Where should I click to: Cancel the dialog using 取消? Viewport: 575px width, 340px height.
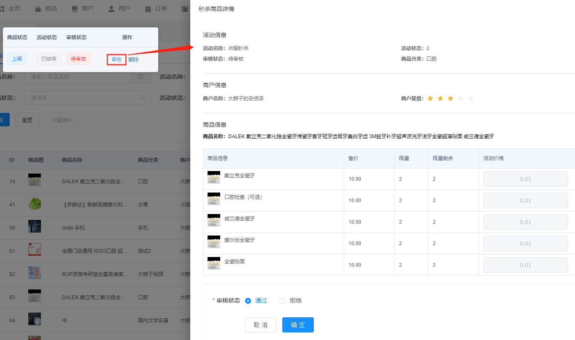tap(261, 325)
